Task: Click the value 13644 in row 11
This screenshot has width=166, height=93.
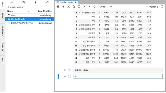Action: point(139,46)
